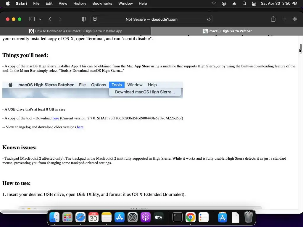Open the Edit menu

coord(49,4)
